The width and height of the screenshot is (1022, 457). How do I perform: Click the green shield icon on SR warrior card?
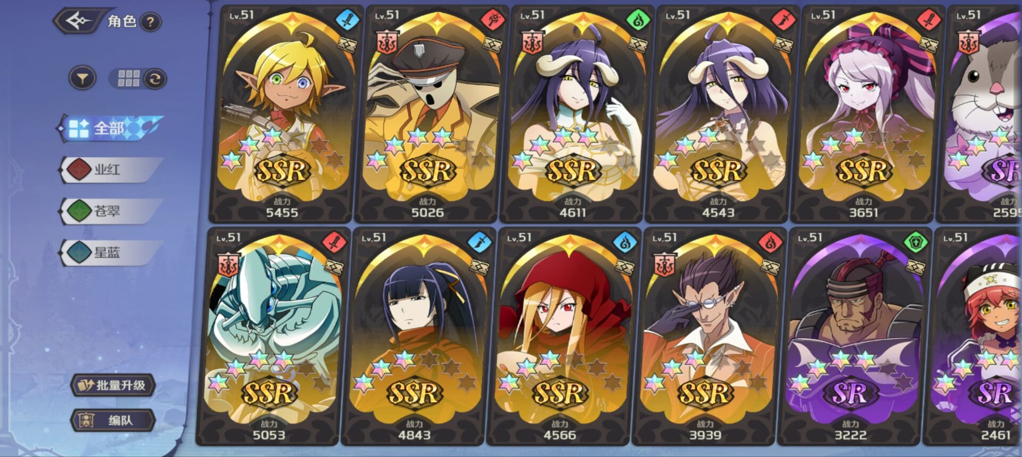[x=916, y=243]
